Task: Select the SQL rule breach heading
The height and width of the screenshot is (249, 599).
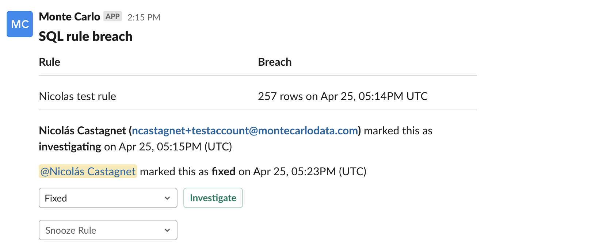Action: pyautogui.click(x=85, y=37)
